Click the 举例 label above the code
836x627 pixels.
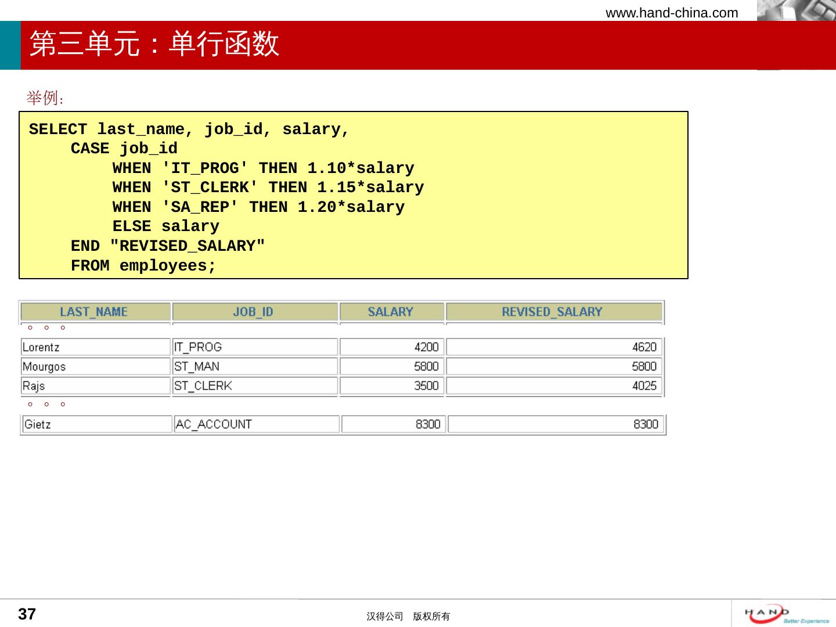click(45, 98)
